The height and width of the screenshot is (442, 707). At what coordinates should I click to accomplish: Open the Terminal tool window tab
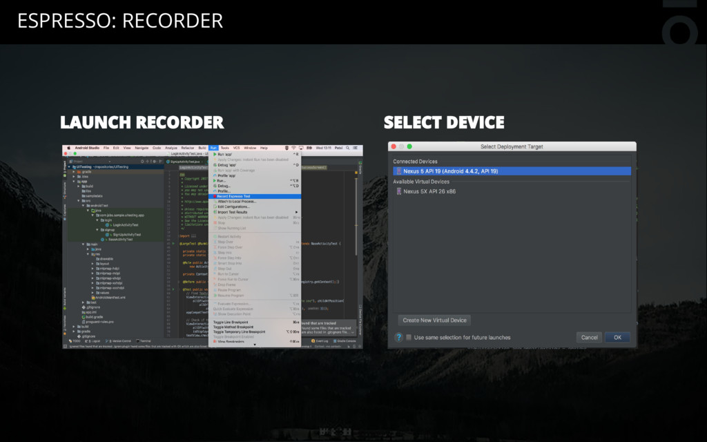144,341
